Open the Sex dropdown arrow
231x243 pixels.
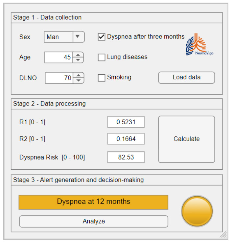78,37
